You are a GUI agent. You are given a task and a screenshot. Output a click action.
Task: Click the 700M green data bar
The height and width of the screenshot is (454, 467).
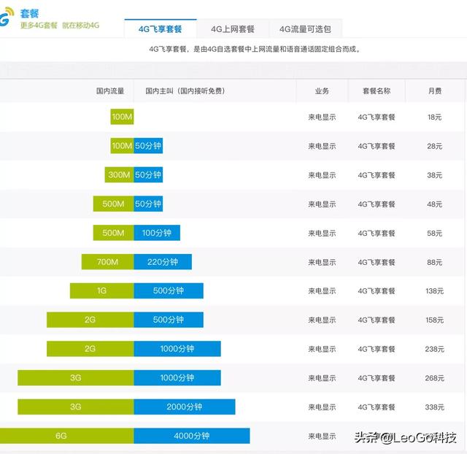coord(107,262)
